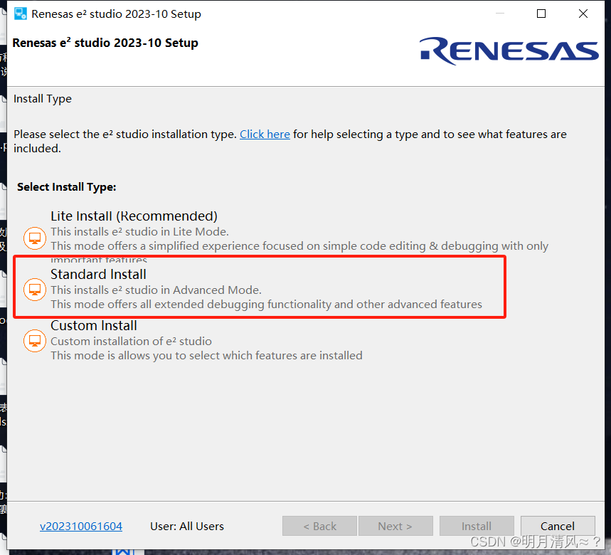Select the Custom Install orange monitor icon
611x555 pixels.
point(35,341)
